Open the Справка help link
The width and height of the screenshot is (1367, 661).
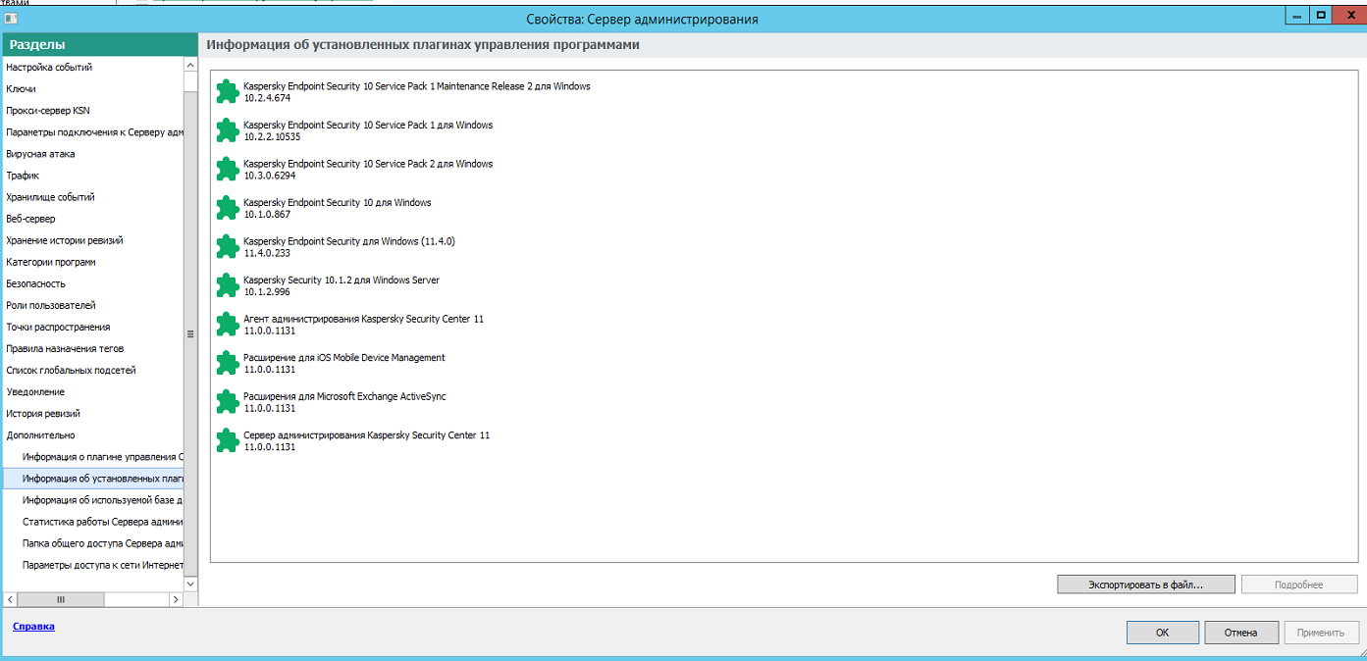(x=33, y=626)
